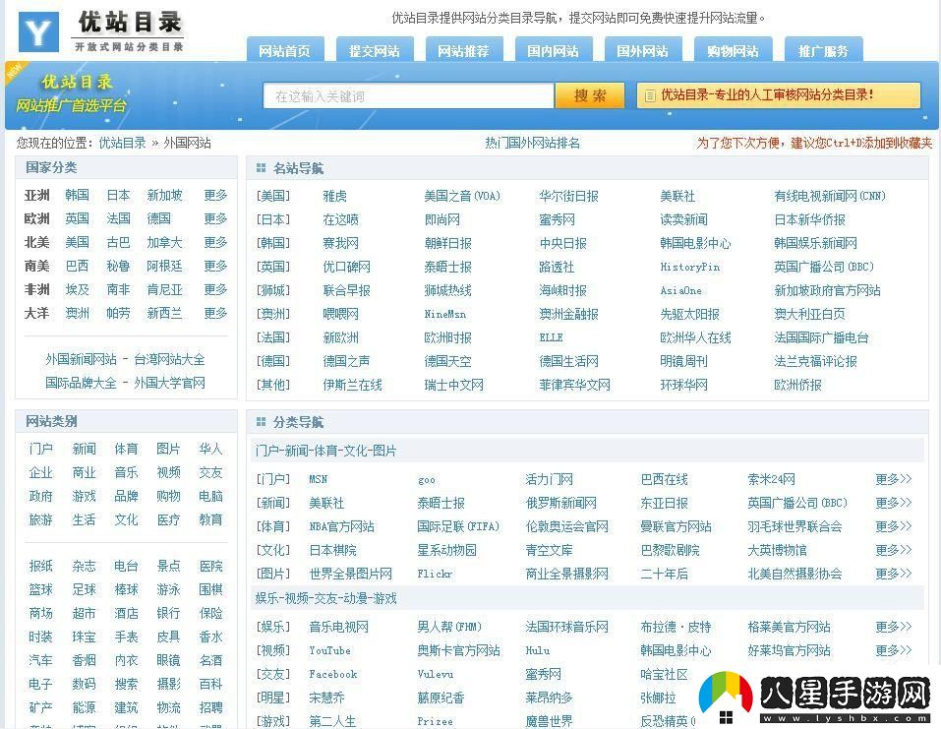Show 更多>> for the 图片 row

pyautogui.click(x=893, y=574)
